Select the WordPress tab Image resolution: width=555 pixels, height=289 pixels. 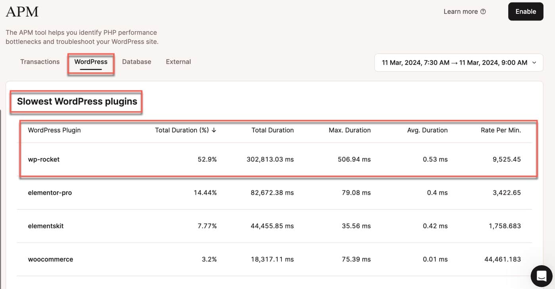(91, 62)
